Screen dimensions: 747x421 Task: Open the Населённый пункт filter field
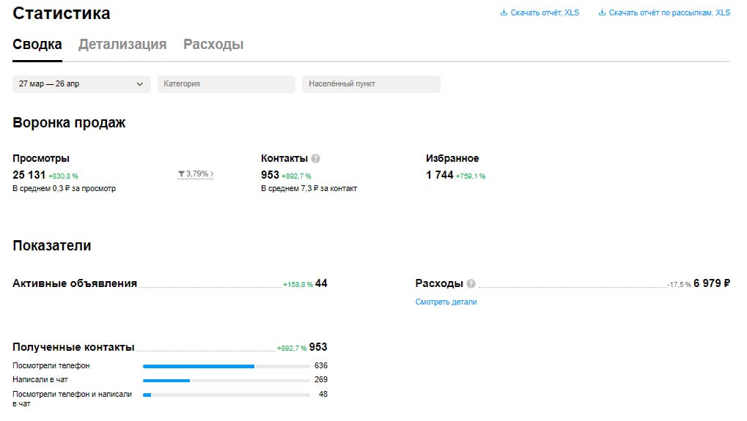pos(371,84)
